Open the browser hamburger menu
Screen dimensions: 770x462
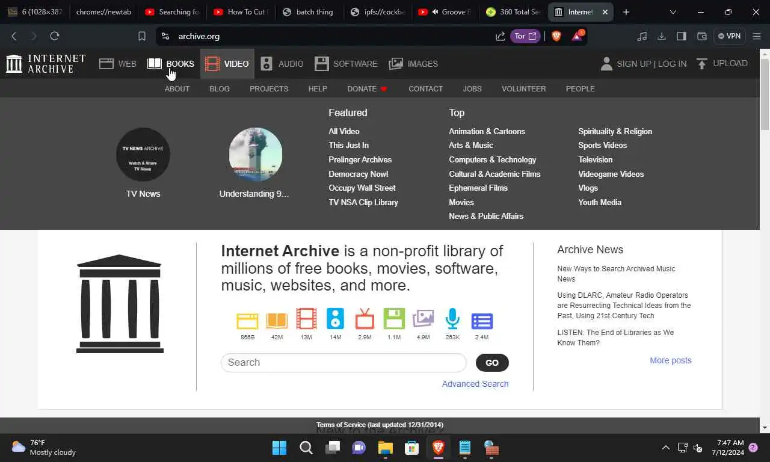point(757,36)
